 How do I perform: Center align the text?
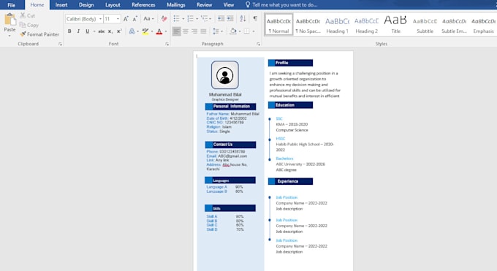tap(186, 31)
